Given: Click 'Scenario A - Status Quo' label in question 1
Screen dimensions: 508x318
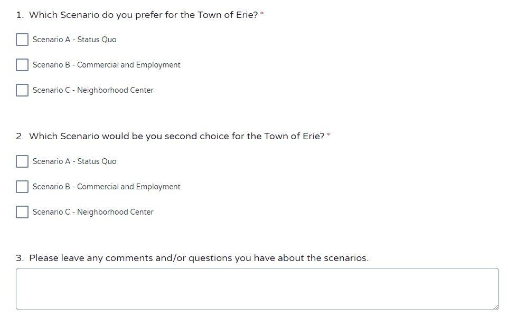Looking at the screenshot, I should click(x=74, y=40).
